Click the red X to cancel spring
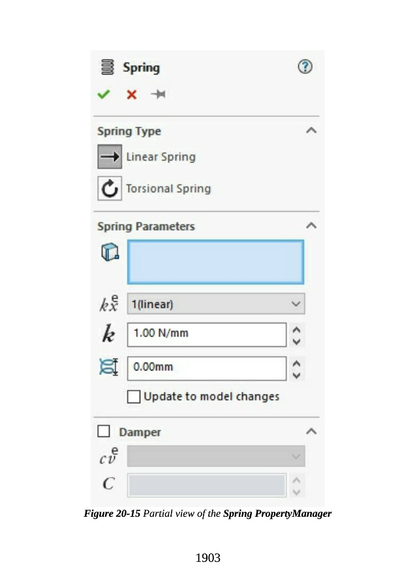Viewport: 415px width, 588px height. (x=131, y=95)
